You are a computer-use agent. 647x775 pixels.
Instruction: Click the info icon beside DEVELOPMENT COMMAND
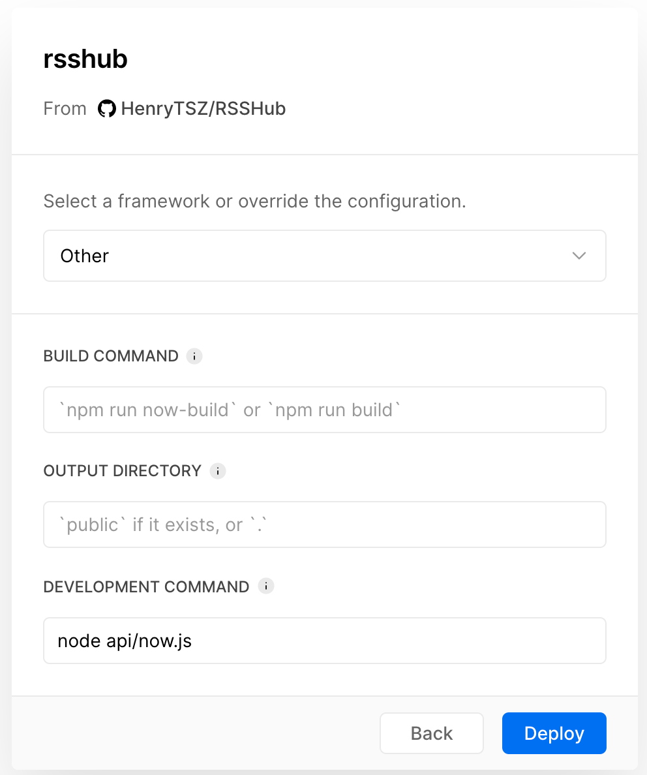point(265,586)
